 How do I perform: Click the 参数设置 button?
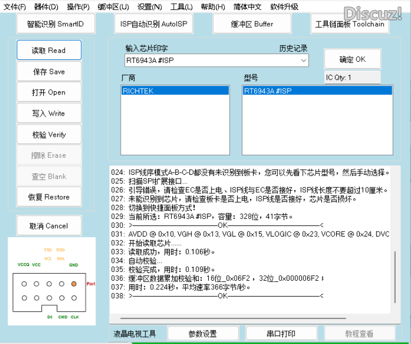tap(202, 334)
